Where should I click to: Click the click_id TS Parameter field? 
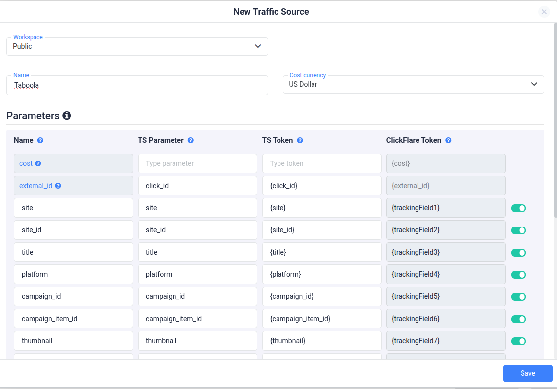pos(198,186)
